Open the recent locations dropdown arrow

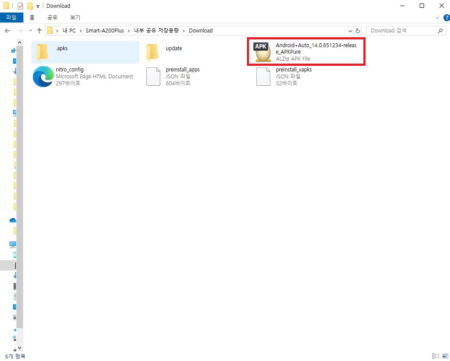[x=30, y=31]
